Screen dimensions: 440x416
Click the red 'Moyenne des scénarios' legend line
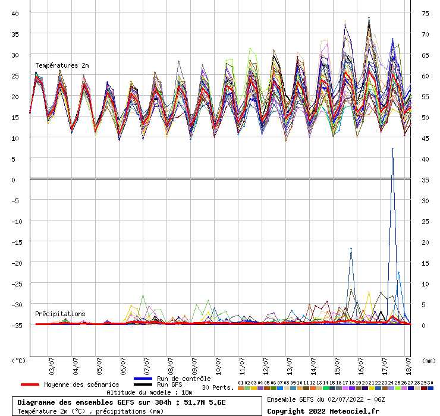point(30,385)
